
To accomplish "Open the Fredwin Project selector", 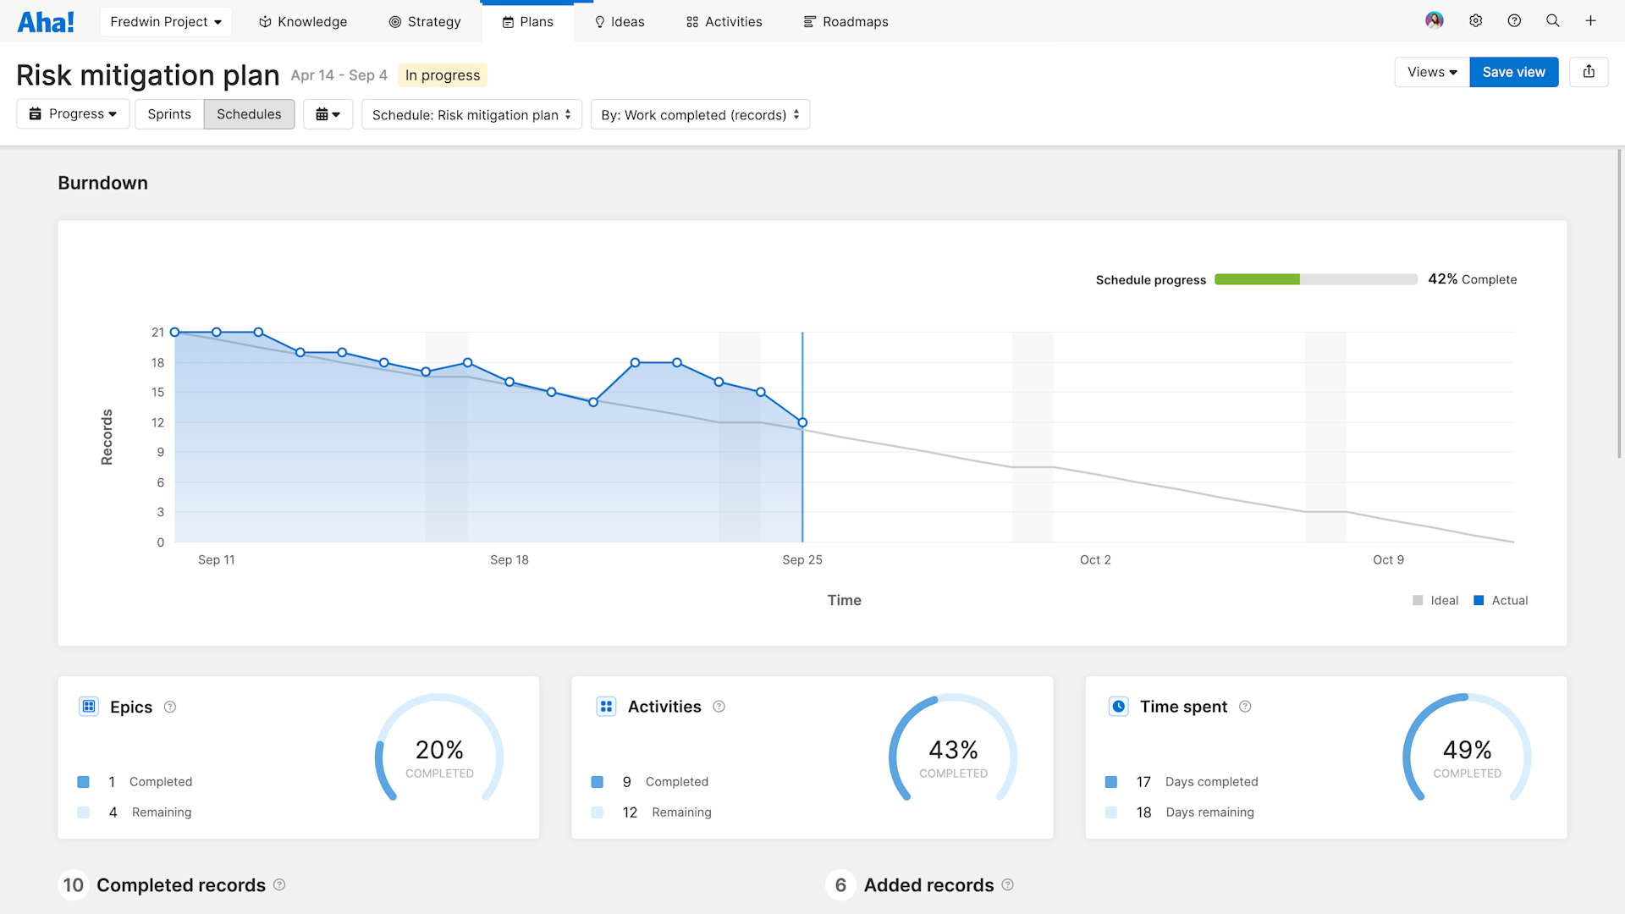I will point(165,21).
